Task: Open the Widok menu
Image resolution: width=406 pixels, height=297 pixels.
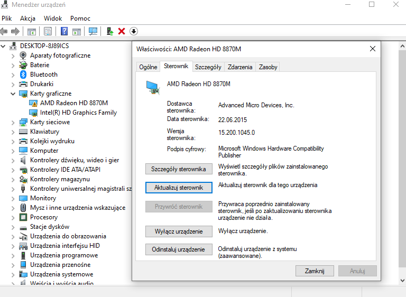Action: coord(53,18)
